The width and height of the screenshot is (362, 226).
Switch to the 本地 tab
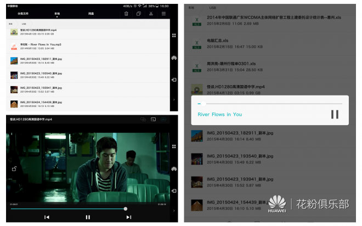(57, 14)
